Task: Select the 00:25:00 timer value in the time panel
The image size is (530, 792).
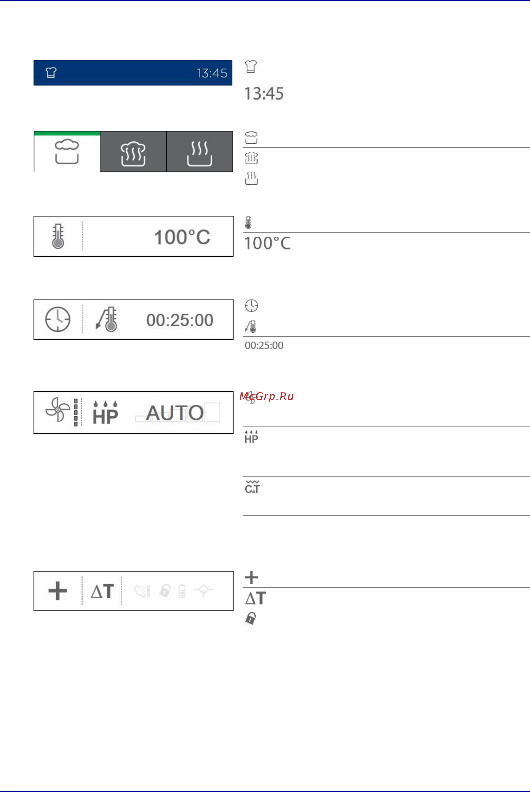Action: (x=179, y=320)
